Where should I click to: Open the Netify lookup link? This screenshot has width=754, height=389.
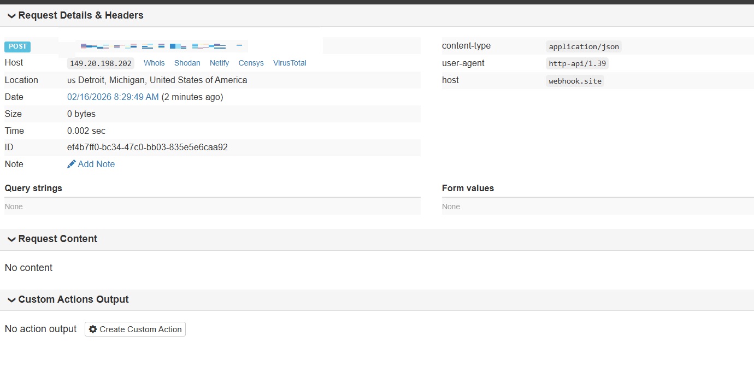(x=219, y=63)
